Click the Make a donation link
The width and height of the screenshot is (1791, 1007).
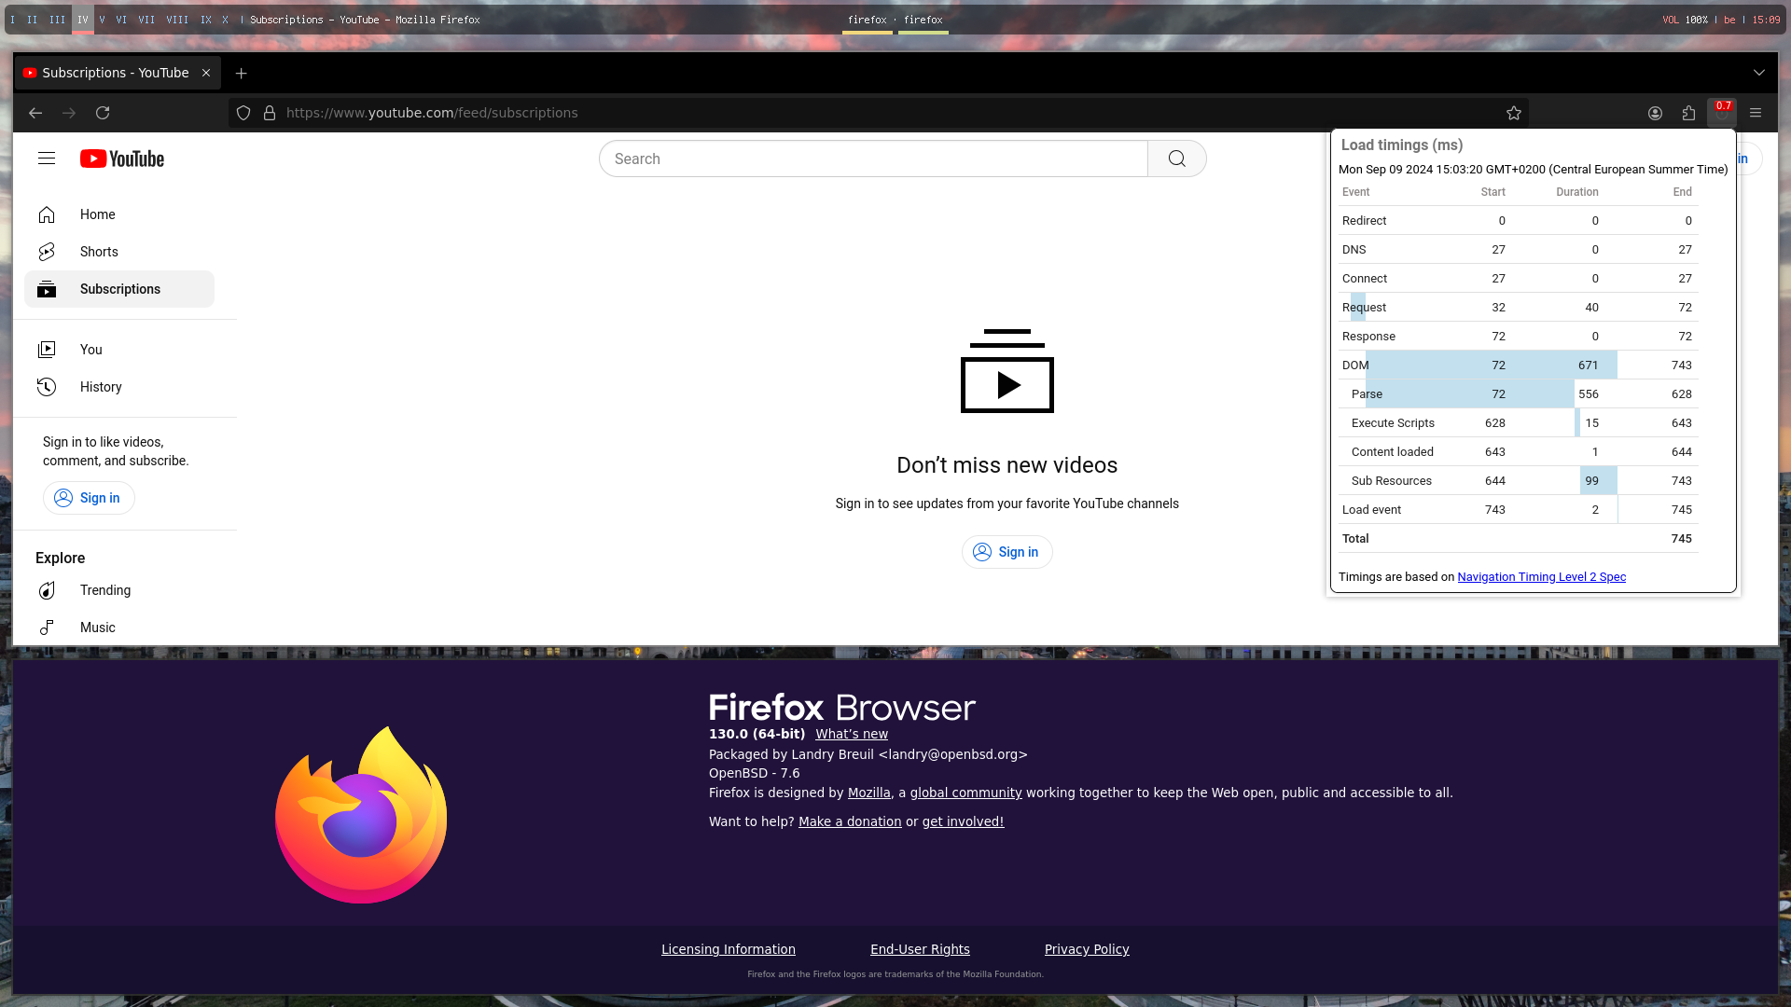(x=850, y=821)
